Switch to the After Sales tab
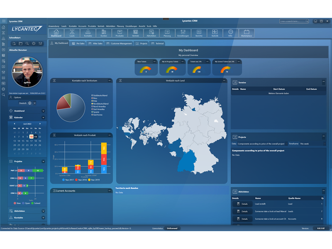 [95, 44]
